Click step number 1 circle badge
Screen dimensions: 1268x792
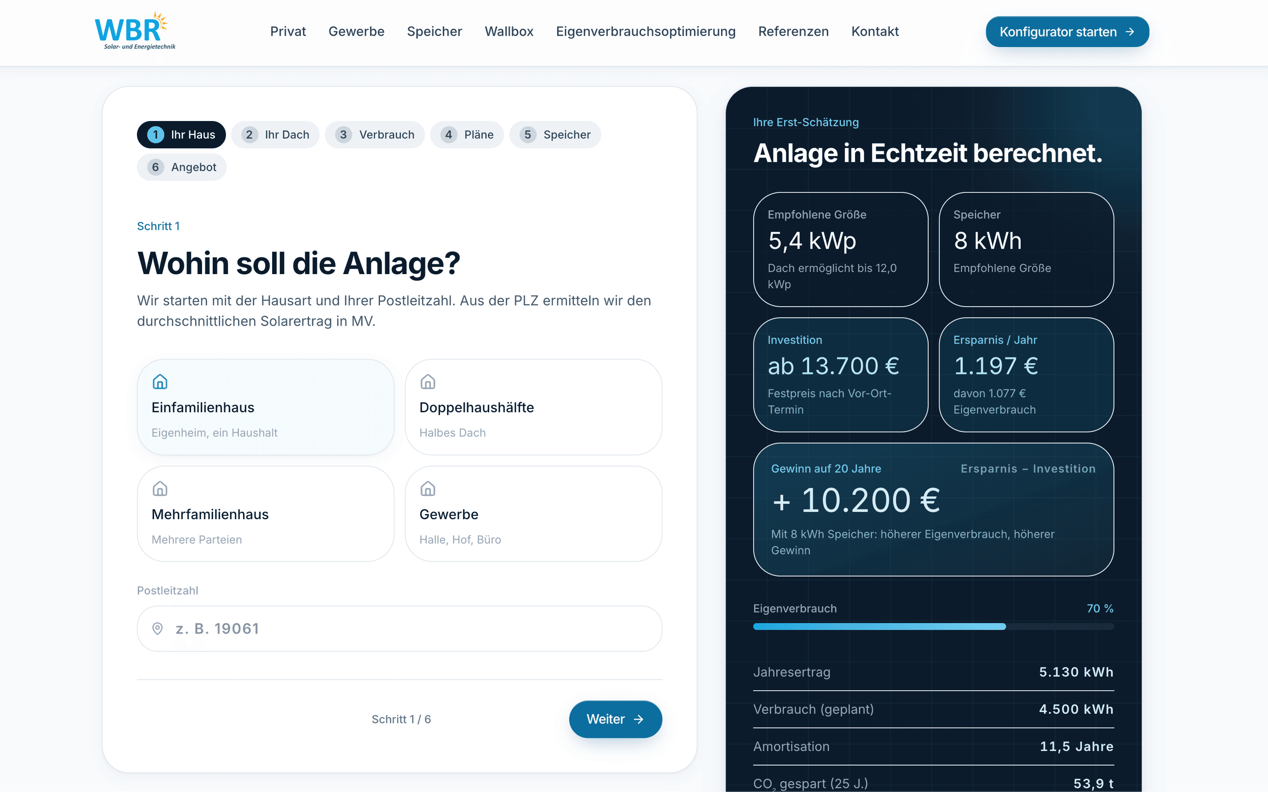pyautogui.click(x=155, y=135)
